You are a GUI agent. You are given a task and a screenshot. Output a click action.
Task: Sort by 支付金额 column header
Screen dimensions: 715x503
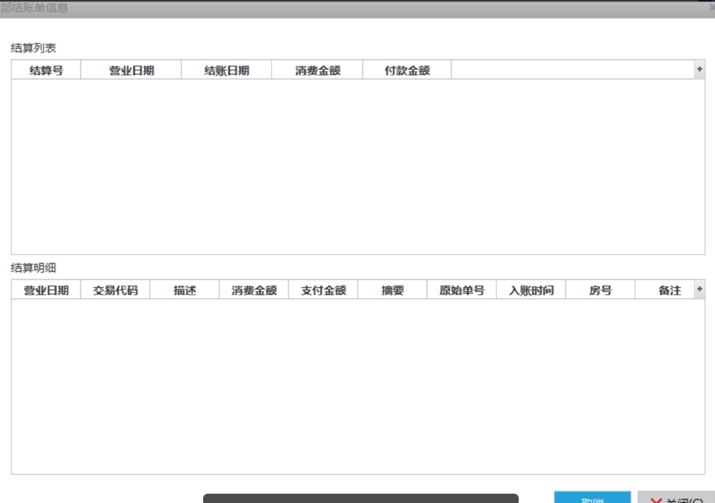pyautogui.click(x=323, y=290)
